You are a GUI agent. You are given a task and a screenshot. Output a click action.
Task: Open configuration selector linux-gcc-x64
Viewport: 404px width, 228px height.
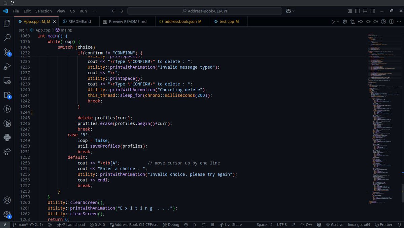pos(359,225)
